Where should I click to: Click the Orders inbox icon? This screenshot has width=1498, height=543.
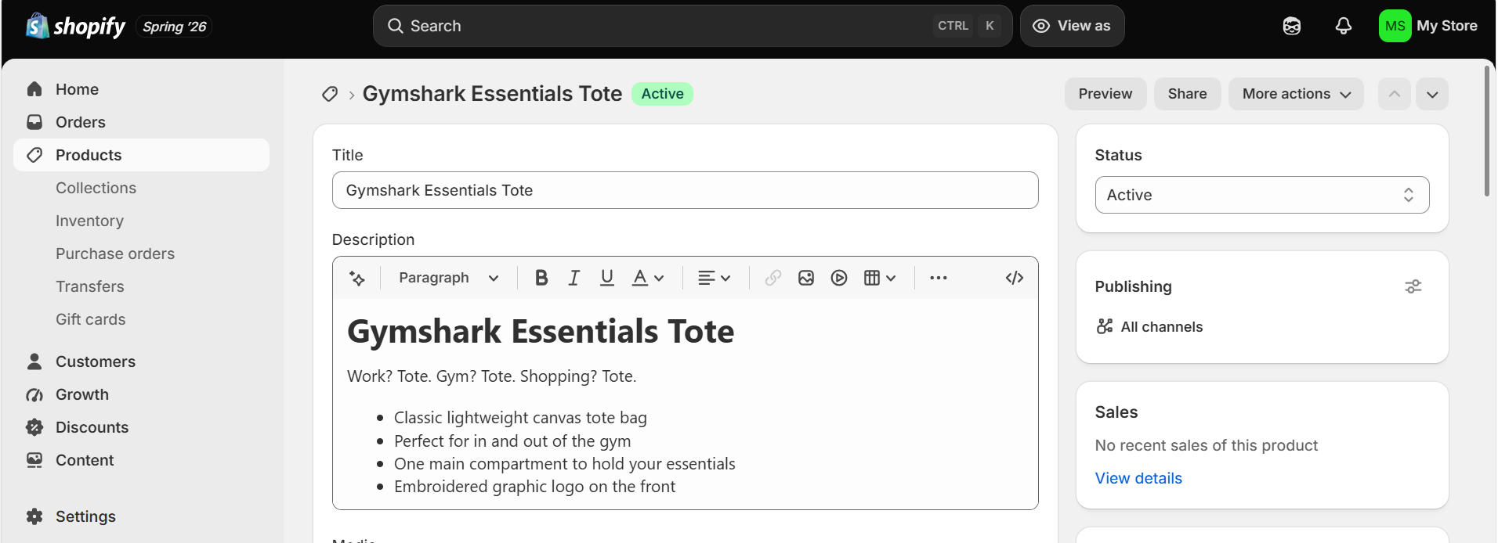point(34,122)
